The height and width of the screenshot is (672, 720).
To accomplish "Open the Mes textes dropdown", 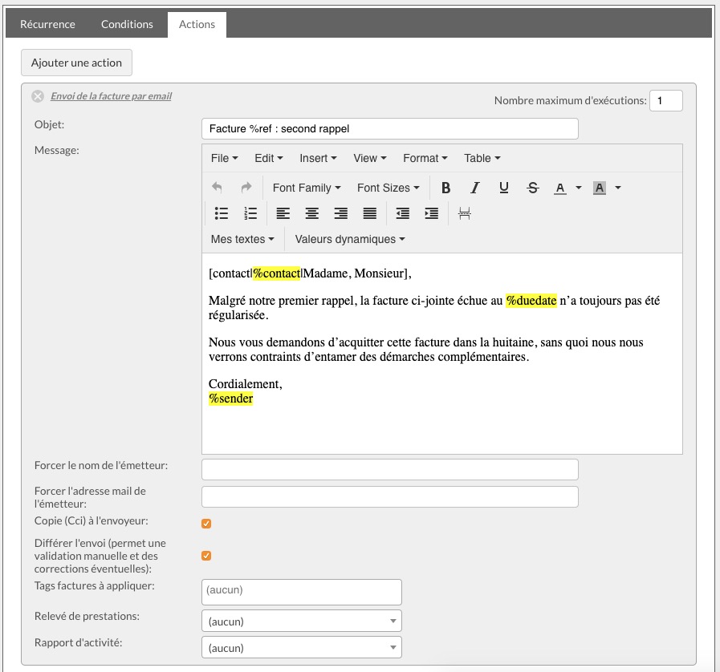I will point(242,239).
